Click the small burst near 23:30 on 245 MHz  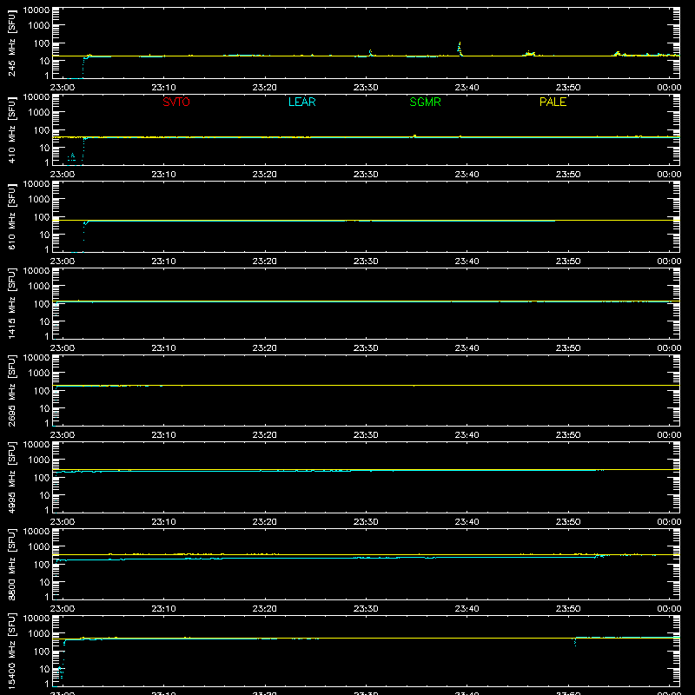point(371,53)
